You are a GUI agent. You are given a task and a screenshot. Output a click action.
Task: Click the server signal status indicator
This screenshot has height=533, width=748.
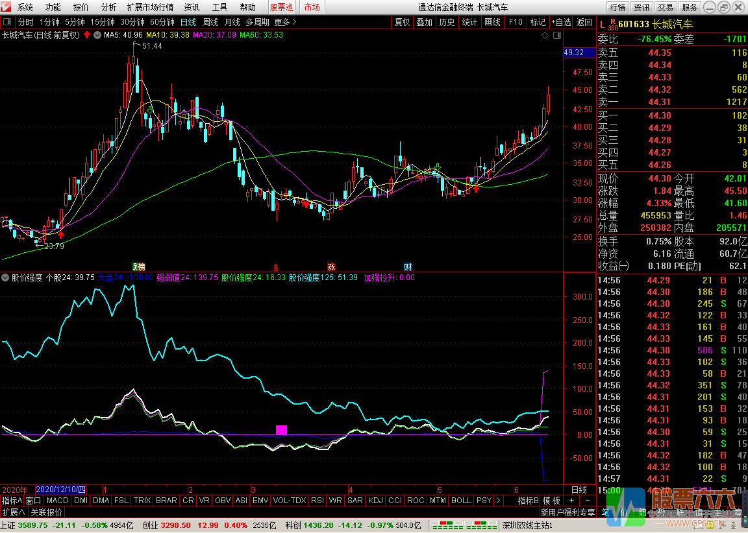463,525
